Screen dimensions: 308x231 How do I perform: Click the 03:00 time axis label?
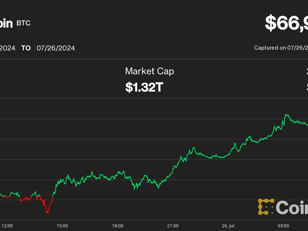[283, 225]
